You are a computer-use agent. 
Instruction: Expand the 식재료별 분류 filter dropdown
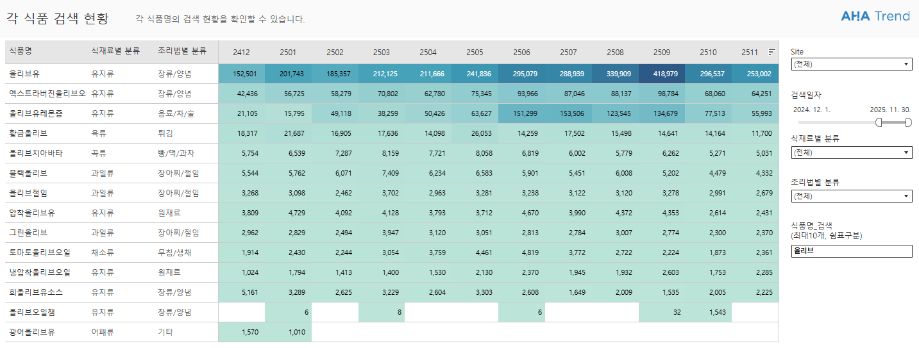(851, 153)
